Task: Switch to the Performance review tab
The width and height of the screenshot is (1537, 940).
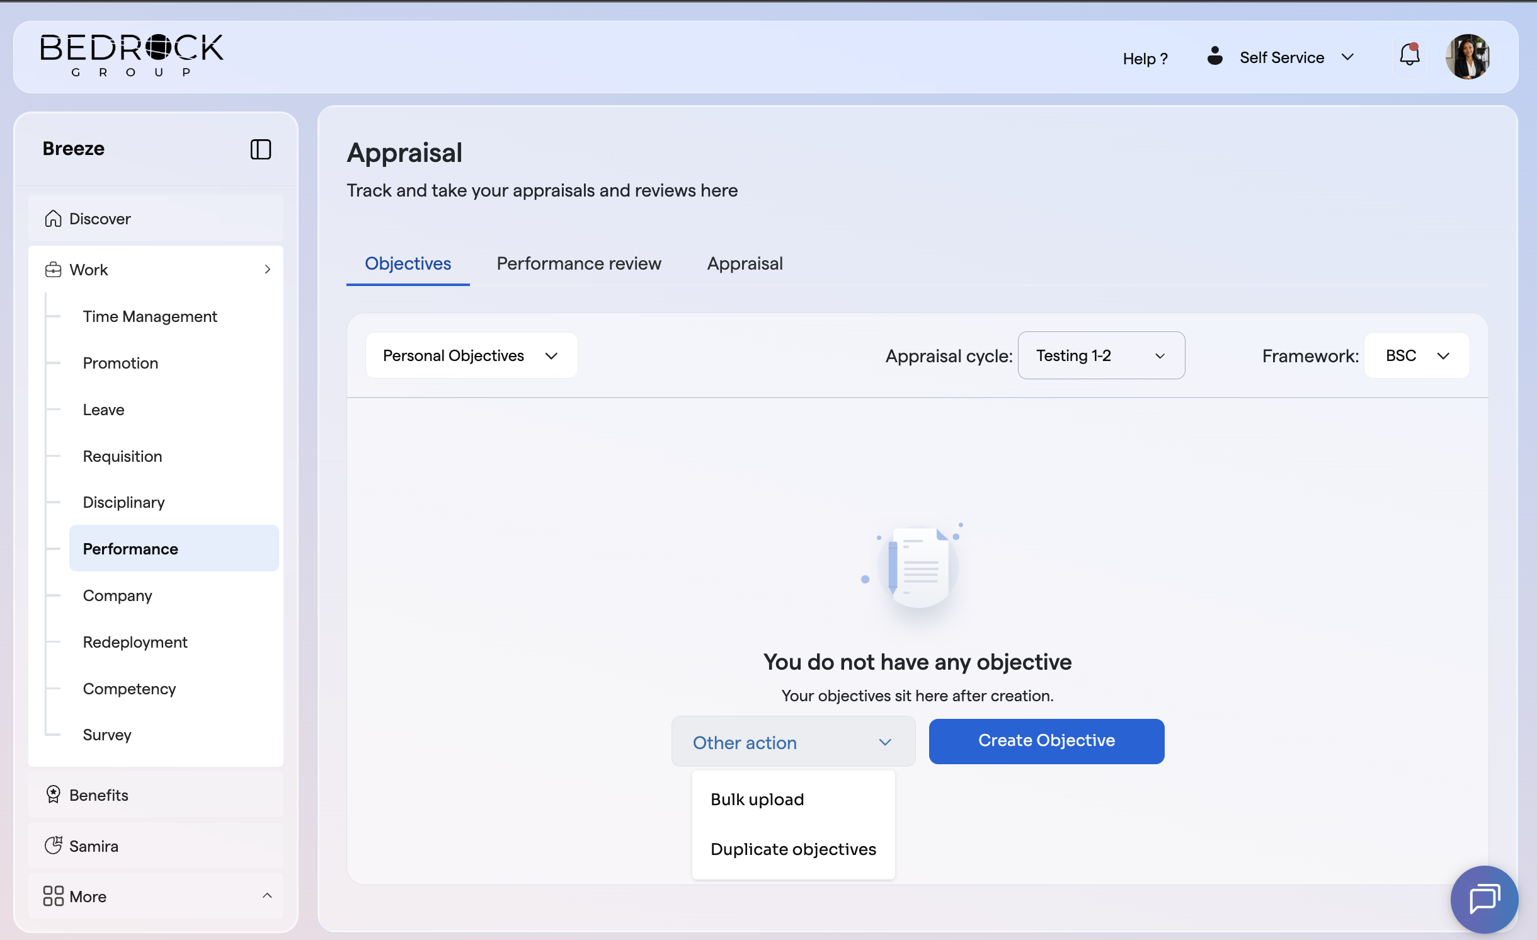Action: [579, 263]
